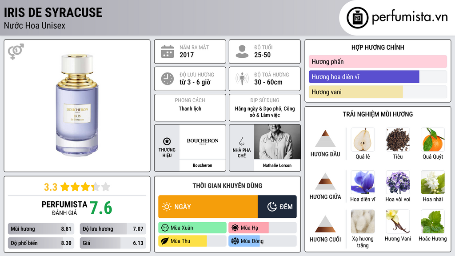455x256 pixels.
Task: Click the unisex gender symbol icon
Action: coord(16,51)
